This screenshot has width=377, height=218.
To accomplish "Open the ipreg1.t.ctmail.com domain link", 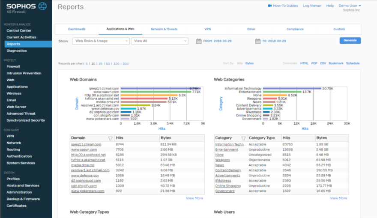I will pyautogui.click(x=86, y=145).
